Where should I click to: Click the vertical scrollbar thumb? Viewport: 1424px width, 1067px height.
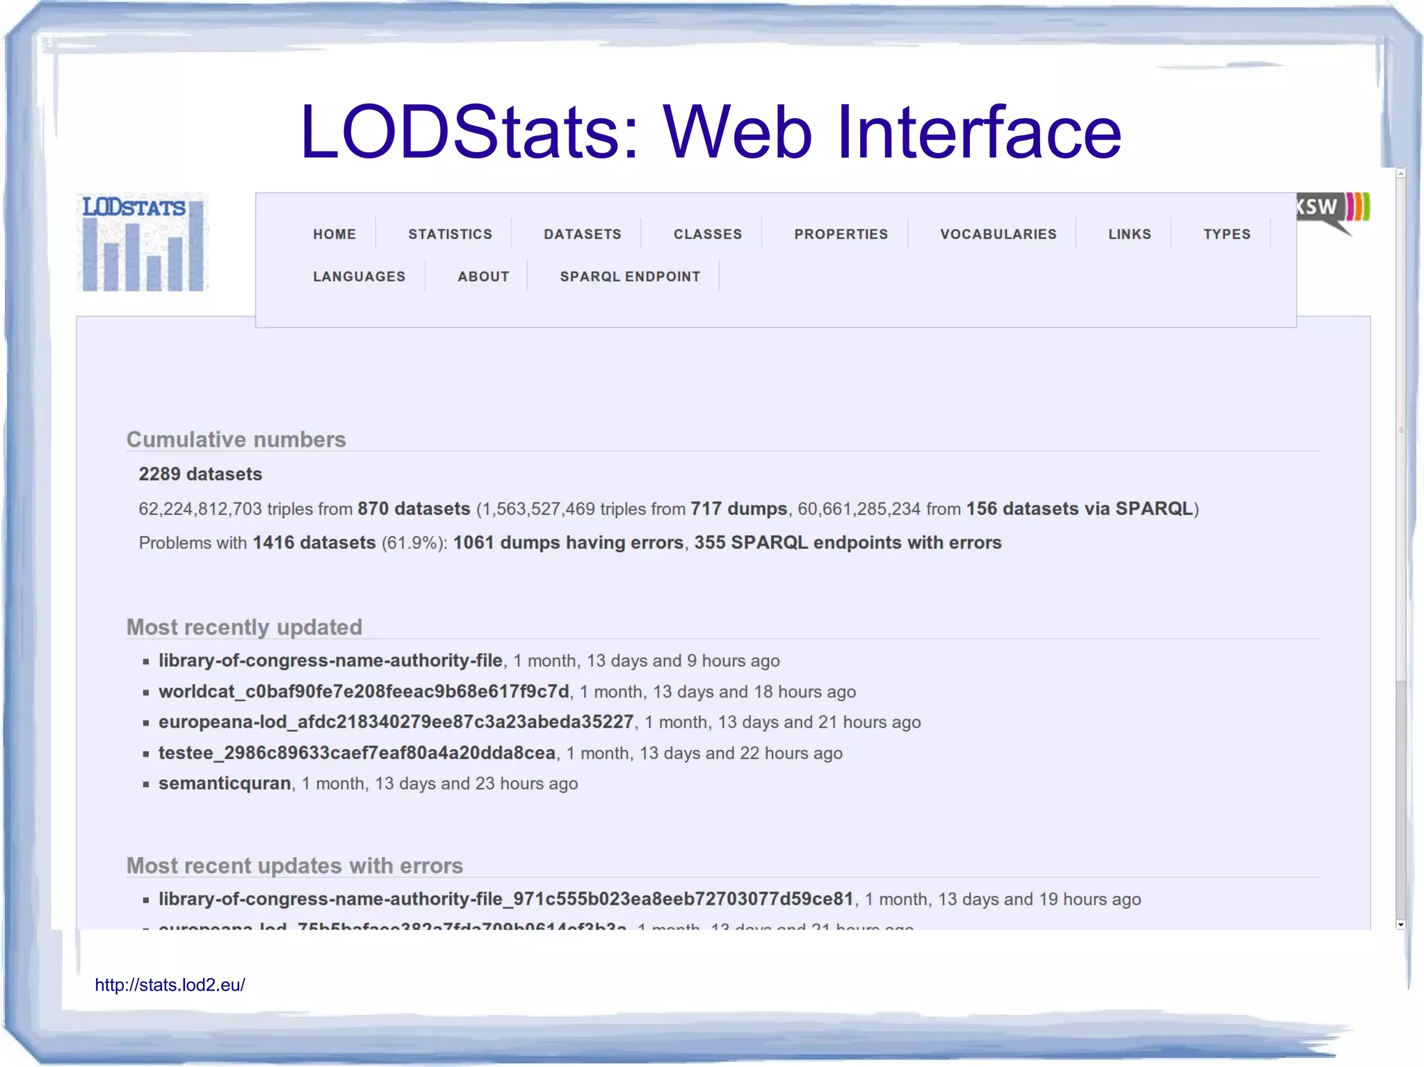(x=1400, y=430)
